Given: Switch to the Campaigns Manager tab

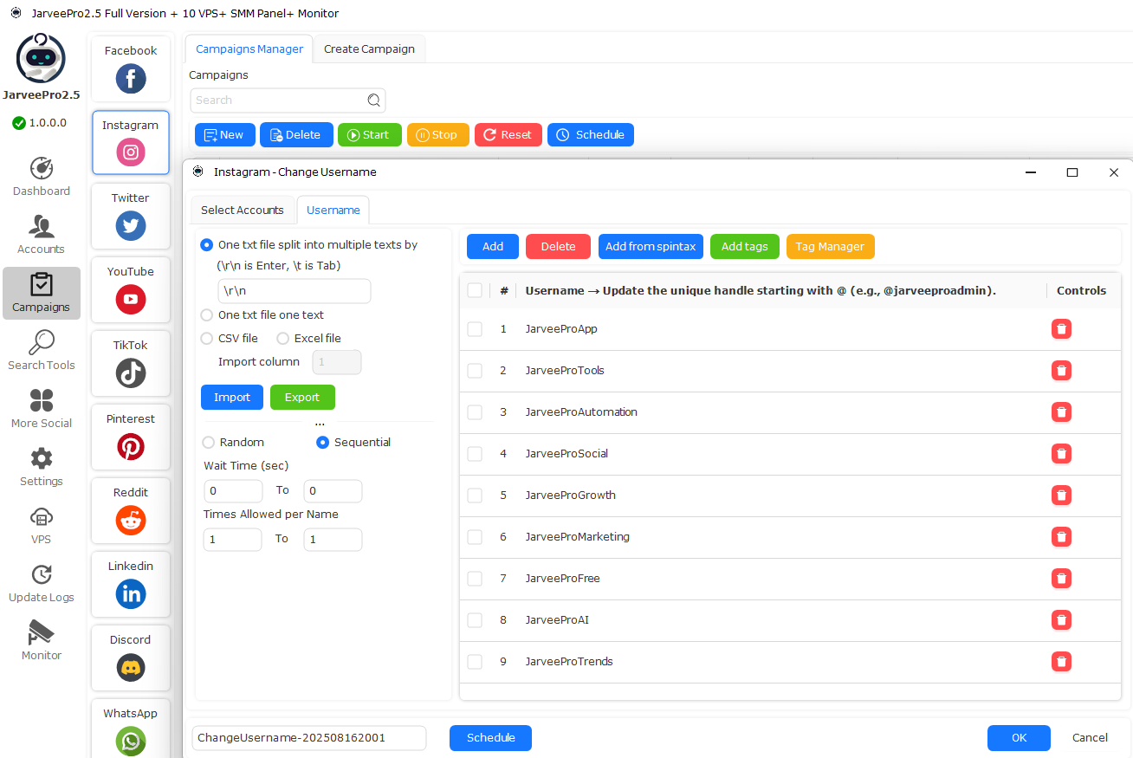Looking at the screenshot, I should [249, 49].
